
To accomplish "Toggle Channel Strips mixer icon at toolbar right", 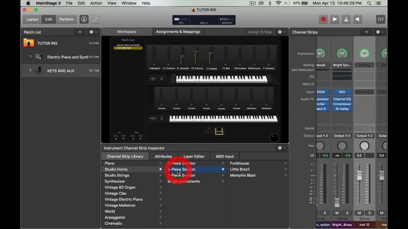I will [x=381, y=20].
